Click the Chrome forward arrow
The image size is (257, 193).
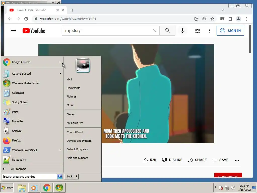click(18, 19)
